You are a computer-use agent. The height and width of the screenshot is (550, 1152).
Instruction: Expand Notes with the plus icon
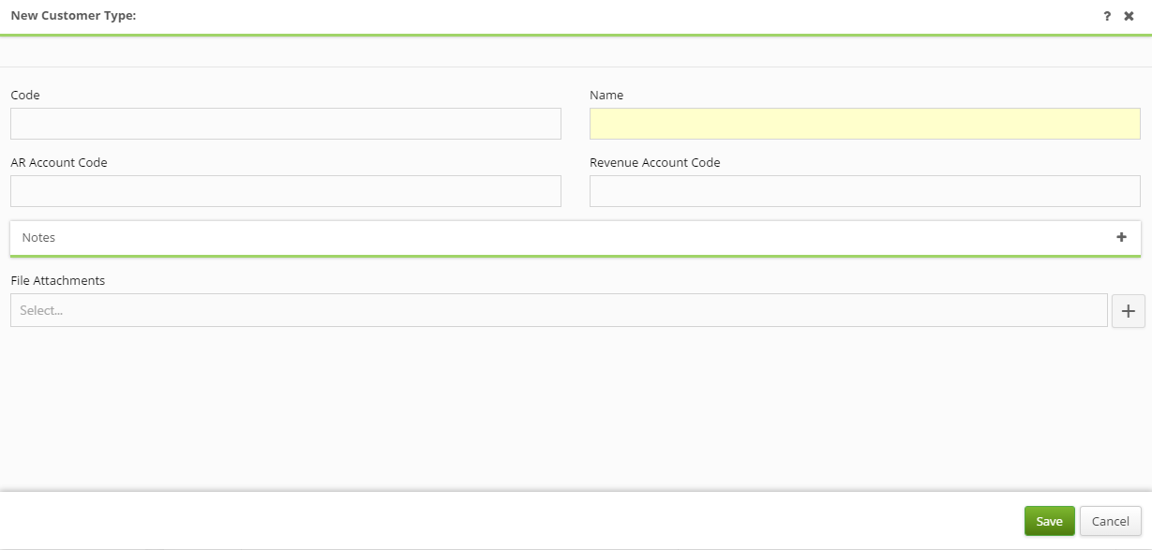click(1121, 237)
